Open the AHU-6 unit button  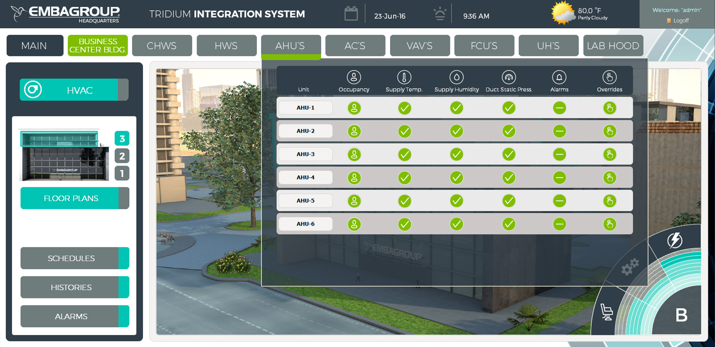coord(305,224)
